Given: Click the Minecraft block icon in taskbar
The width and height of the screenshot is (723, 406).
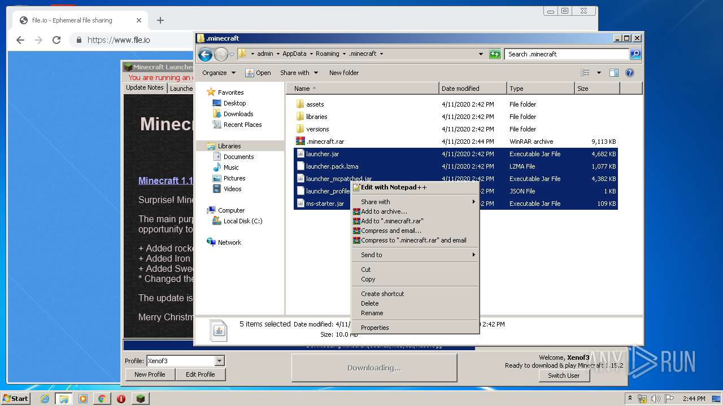Looking at the screenshot, I should 140,399.
